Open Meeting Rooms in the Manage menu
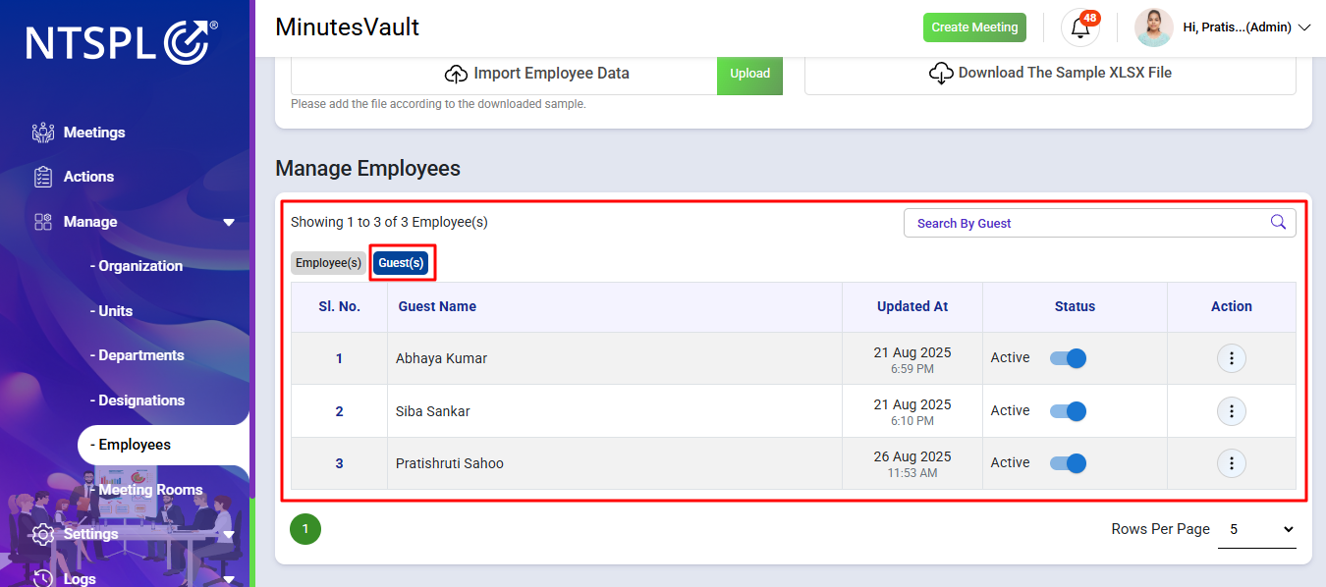This screenshot has width=1326, height=587. point(146,490)
